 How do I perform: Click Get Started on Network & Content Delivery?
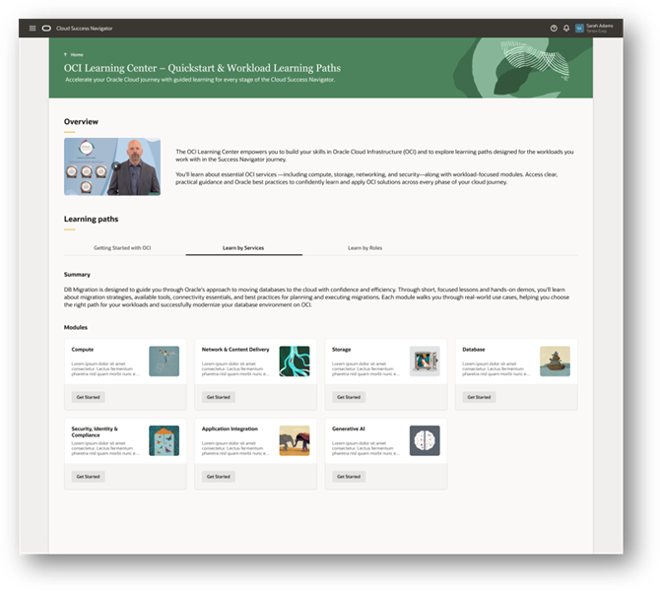(219, 397)
